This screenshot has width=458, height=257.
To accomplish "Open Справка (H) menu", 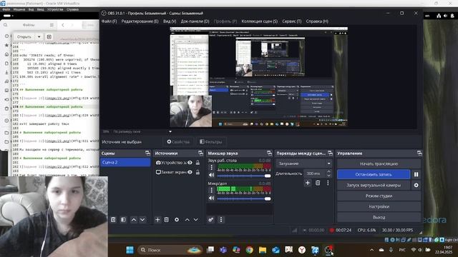I will click(317, 21).
